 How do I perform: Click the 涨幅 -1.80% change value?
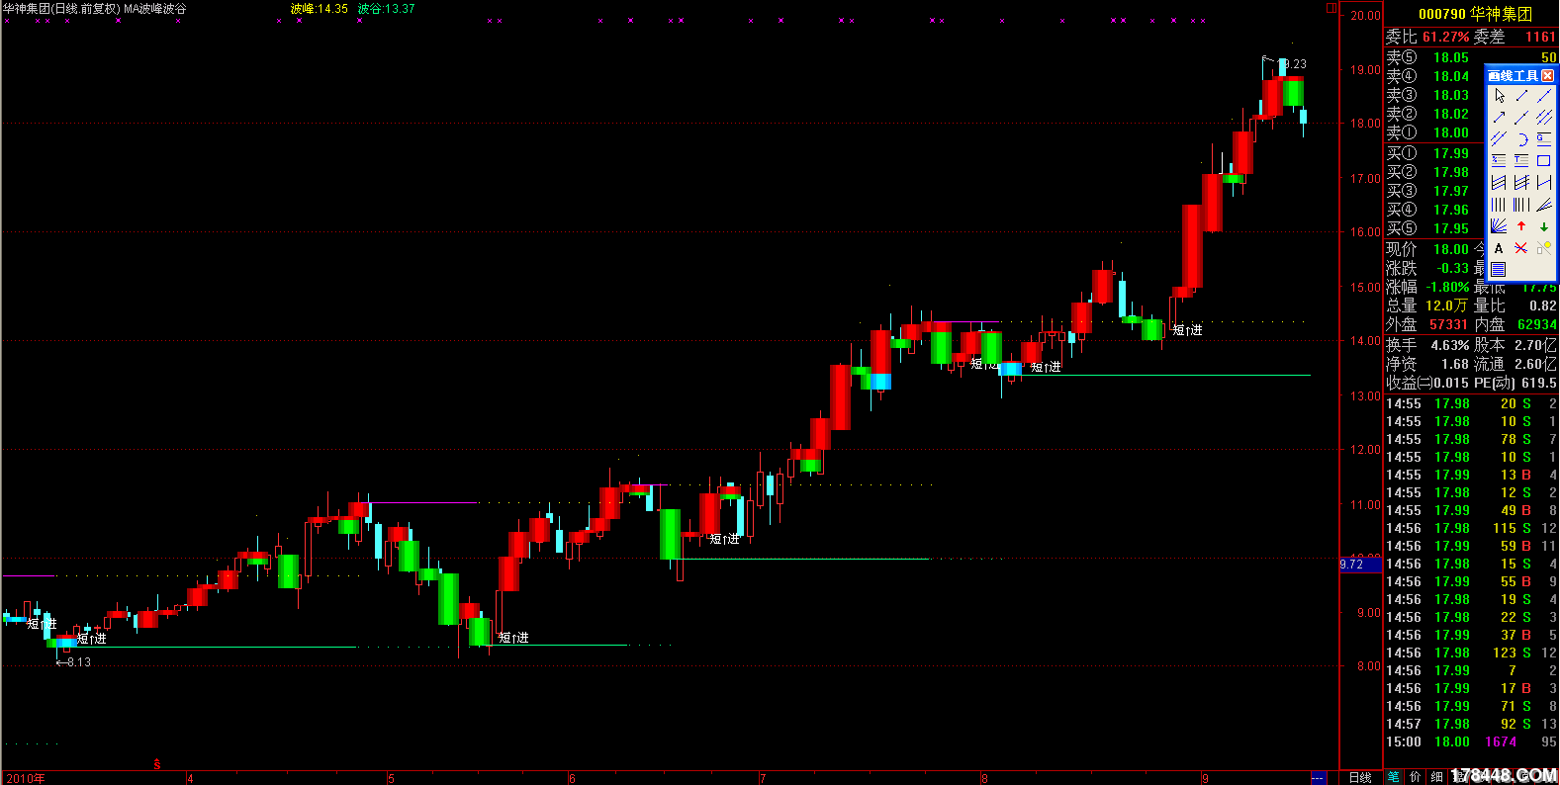[1445, 287]
